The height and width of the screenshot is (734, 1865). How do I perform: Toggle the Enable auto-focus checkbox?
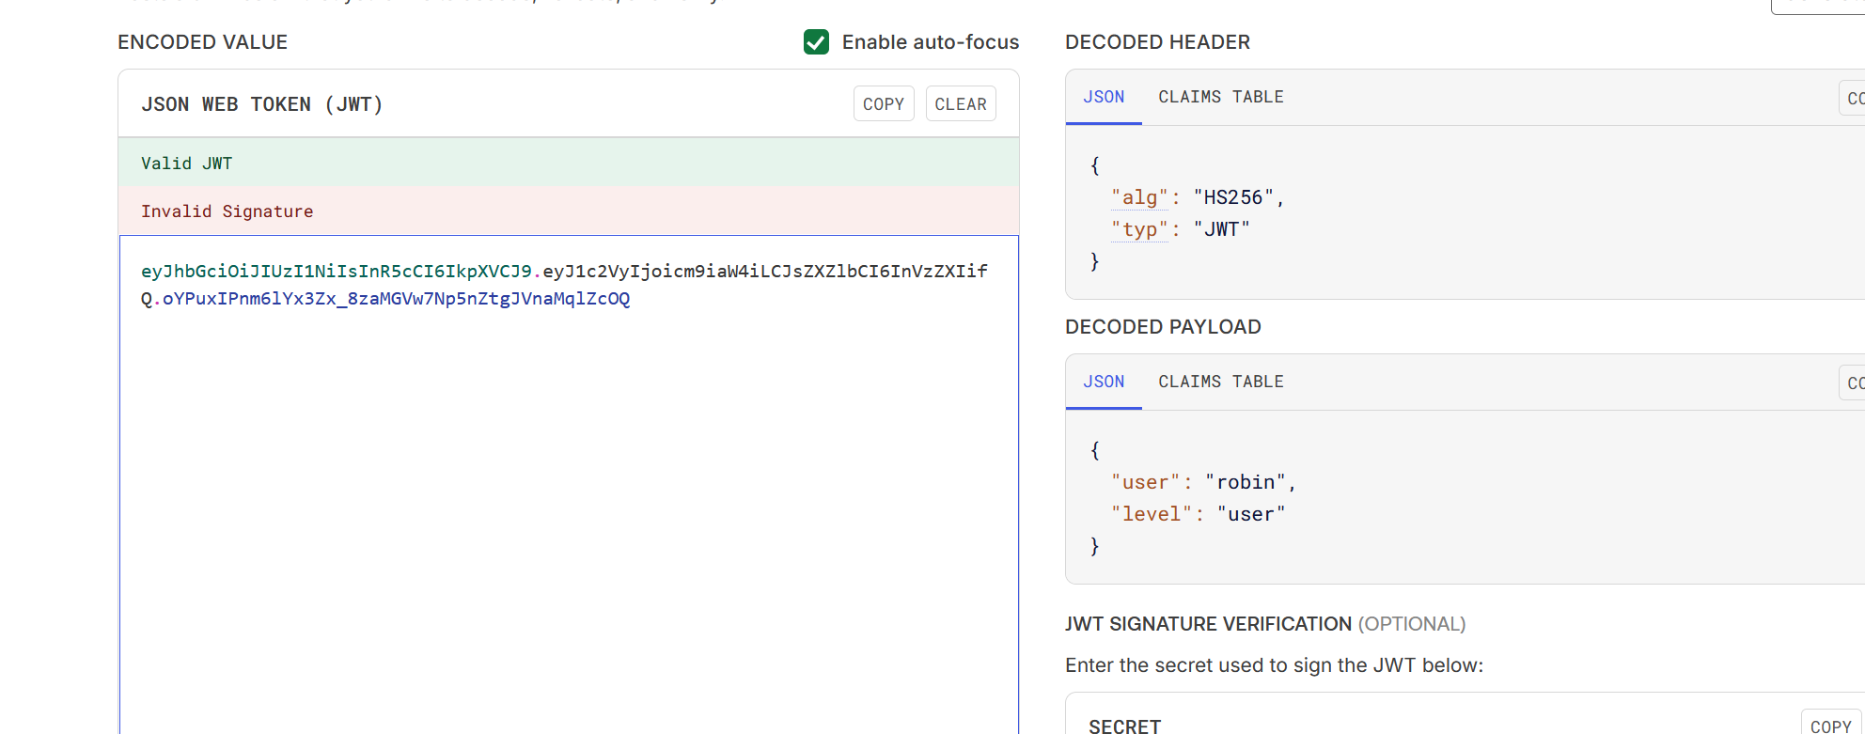pos(816,42)
